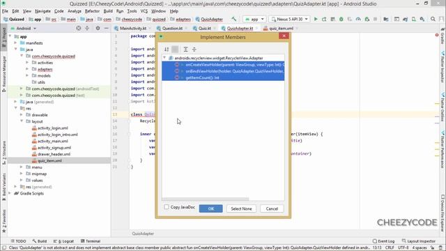Click Collapse All icon in Implement Members dialog
The width and height of the screenshot is (446, 251).
(x=194, y=50)
